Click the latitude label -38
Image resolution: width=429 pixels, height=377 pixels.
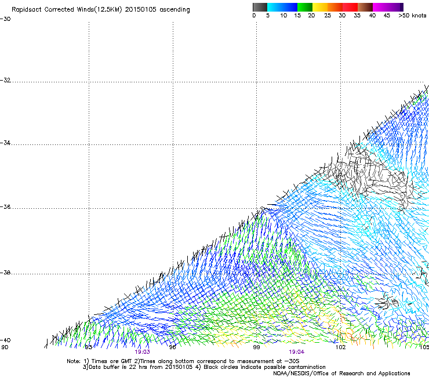click(5, 273)
